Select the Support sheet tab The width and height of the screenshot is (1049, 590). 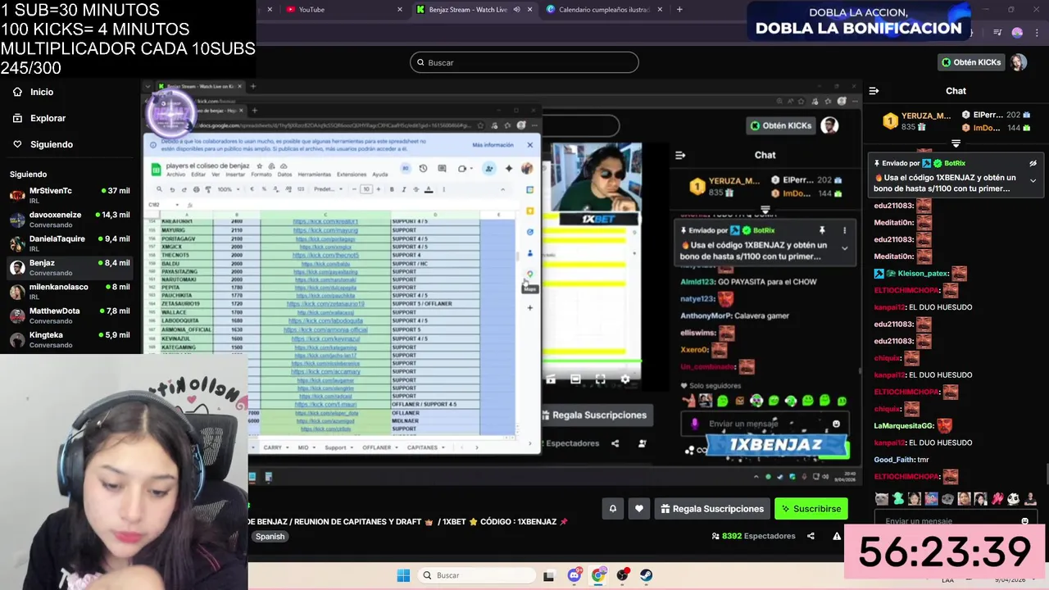[335, 447]
